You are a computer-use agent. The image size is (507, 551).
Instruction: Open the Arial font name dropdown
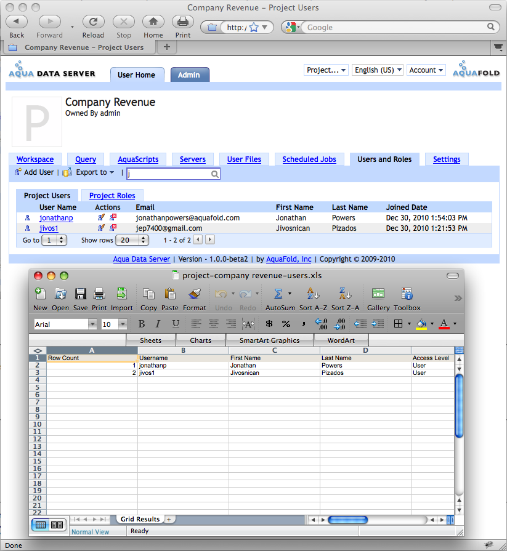pos(92,324)
